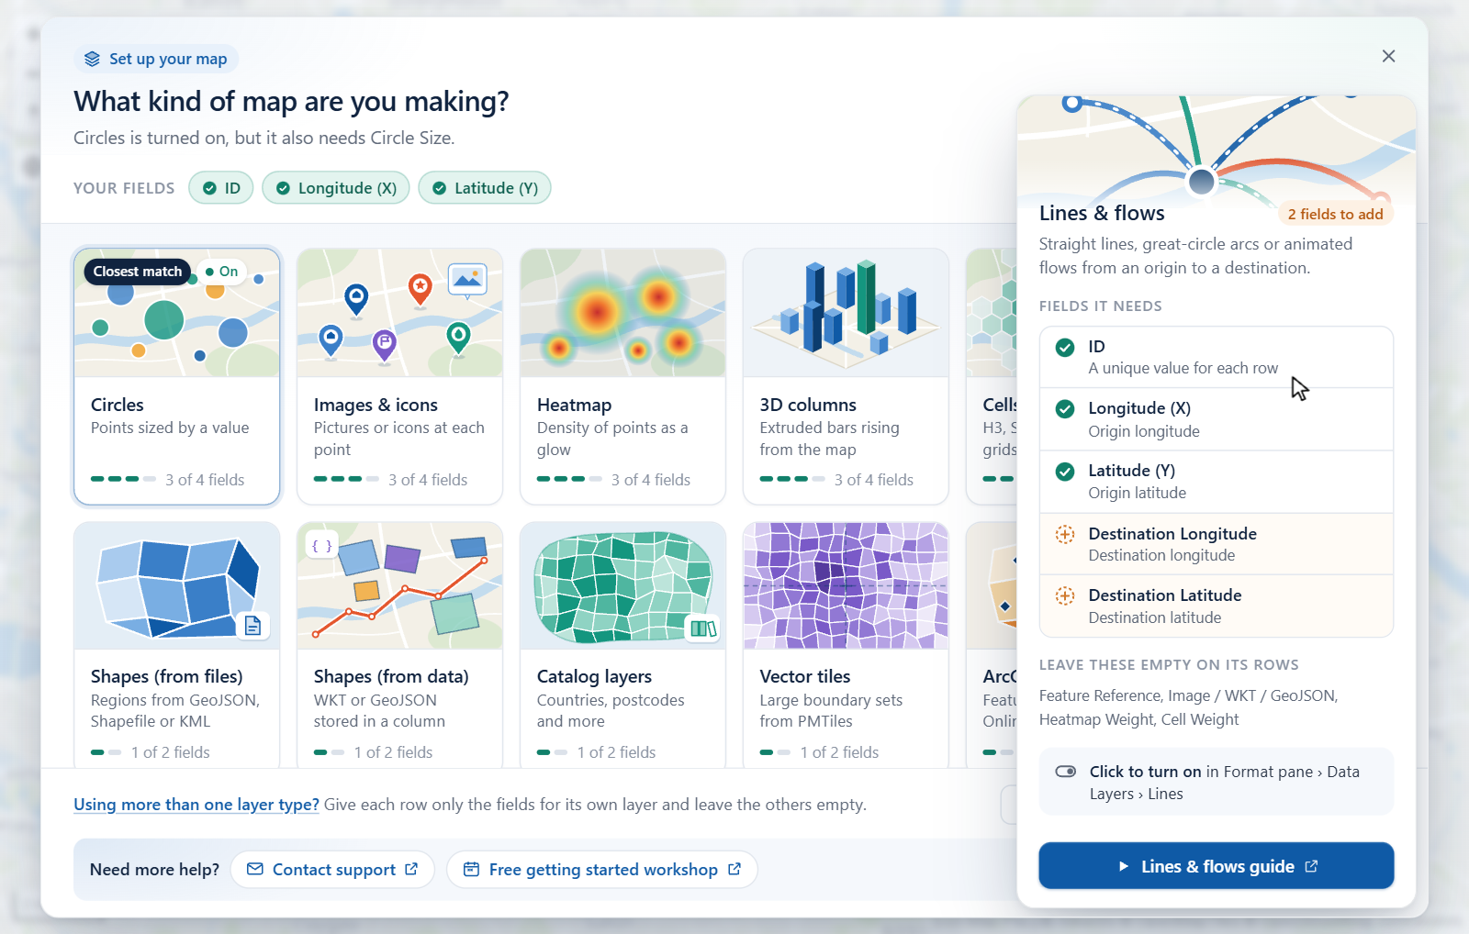Click the layers icon beside Set up your map
1469x934 pixels.
[x=92, y=60]
